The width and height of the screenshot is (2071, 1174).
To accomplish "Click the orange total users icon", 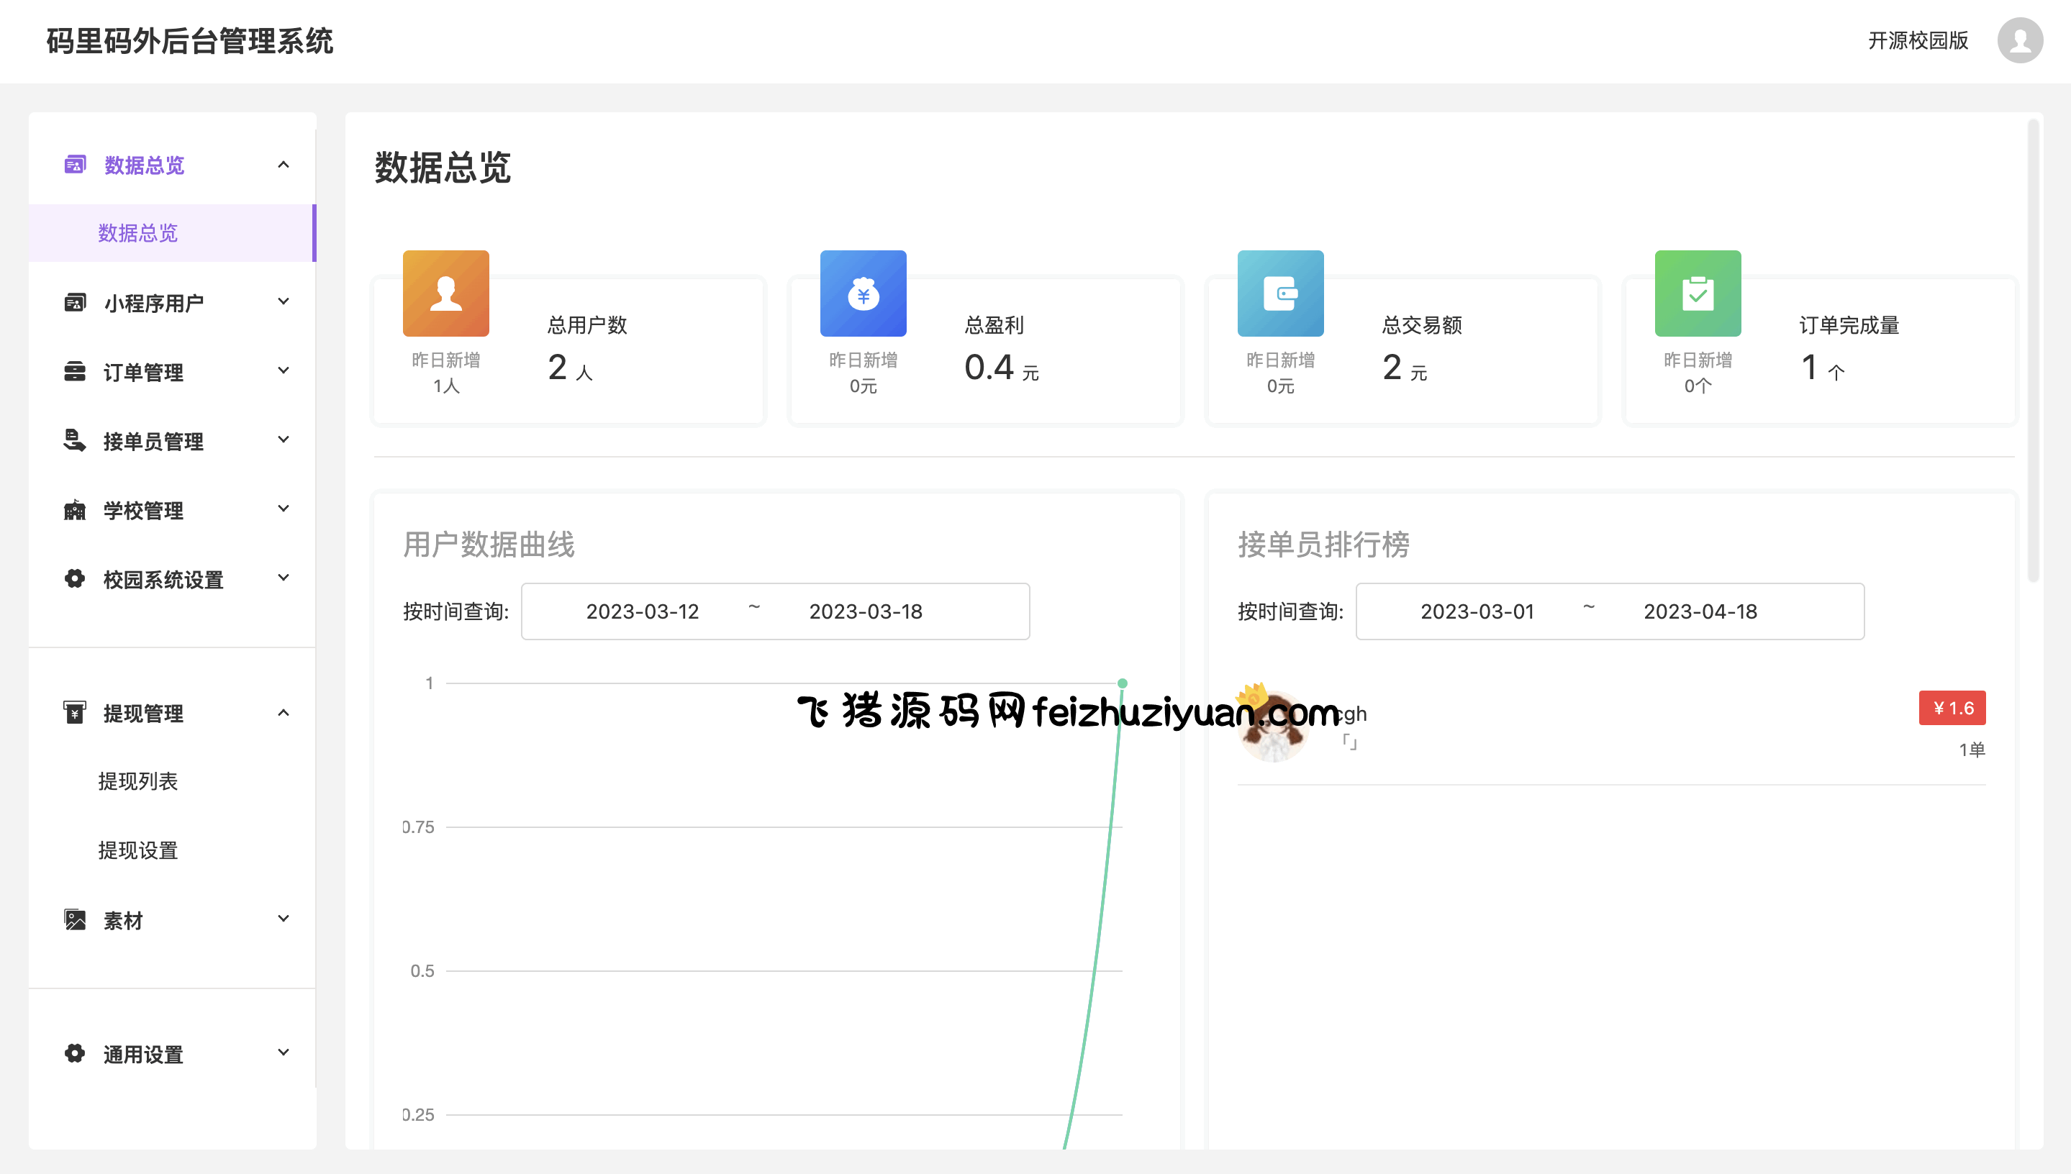I will click(x=446, y=293).
